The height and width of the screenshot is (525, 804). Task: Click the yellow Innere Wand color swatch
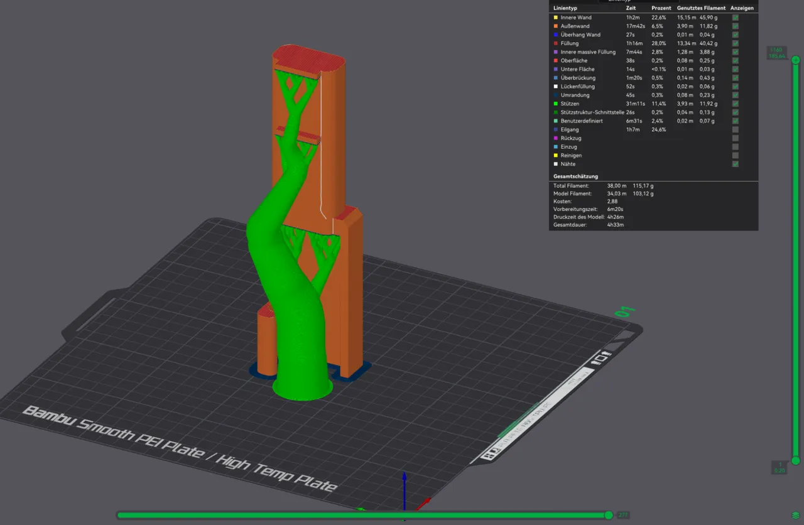[x=555, y=18]
